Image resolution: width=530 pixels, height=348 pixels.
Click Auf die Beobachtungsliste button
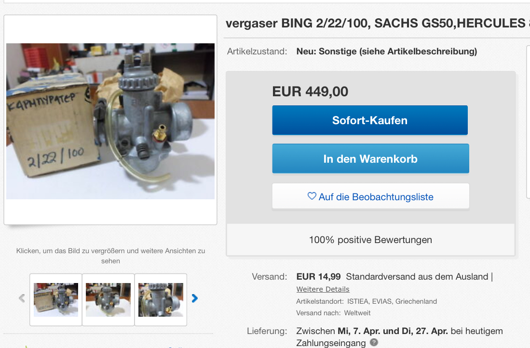pyautogui.click(x=370, y=196)
